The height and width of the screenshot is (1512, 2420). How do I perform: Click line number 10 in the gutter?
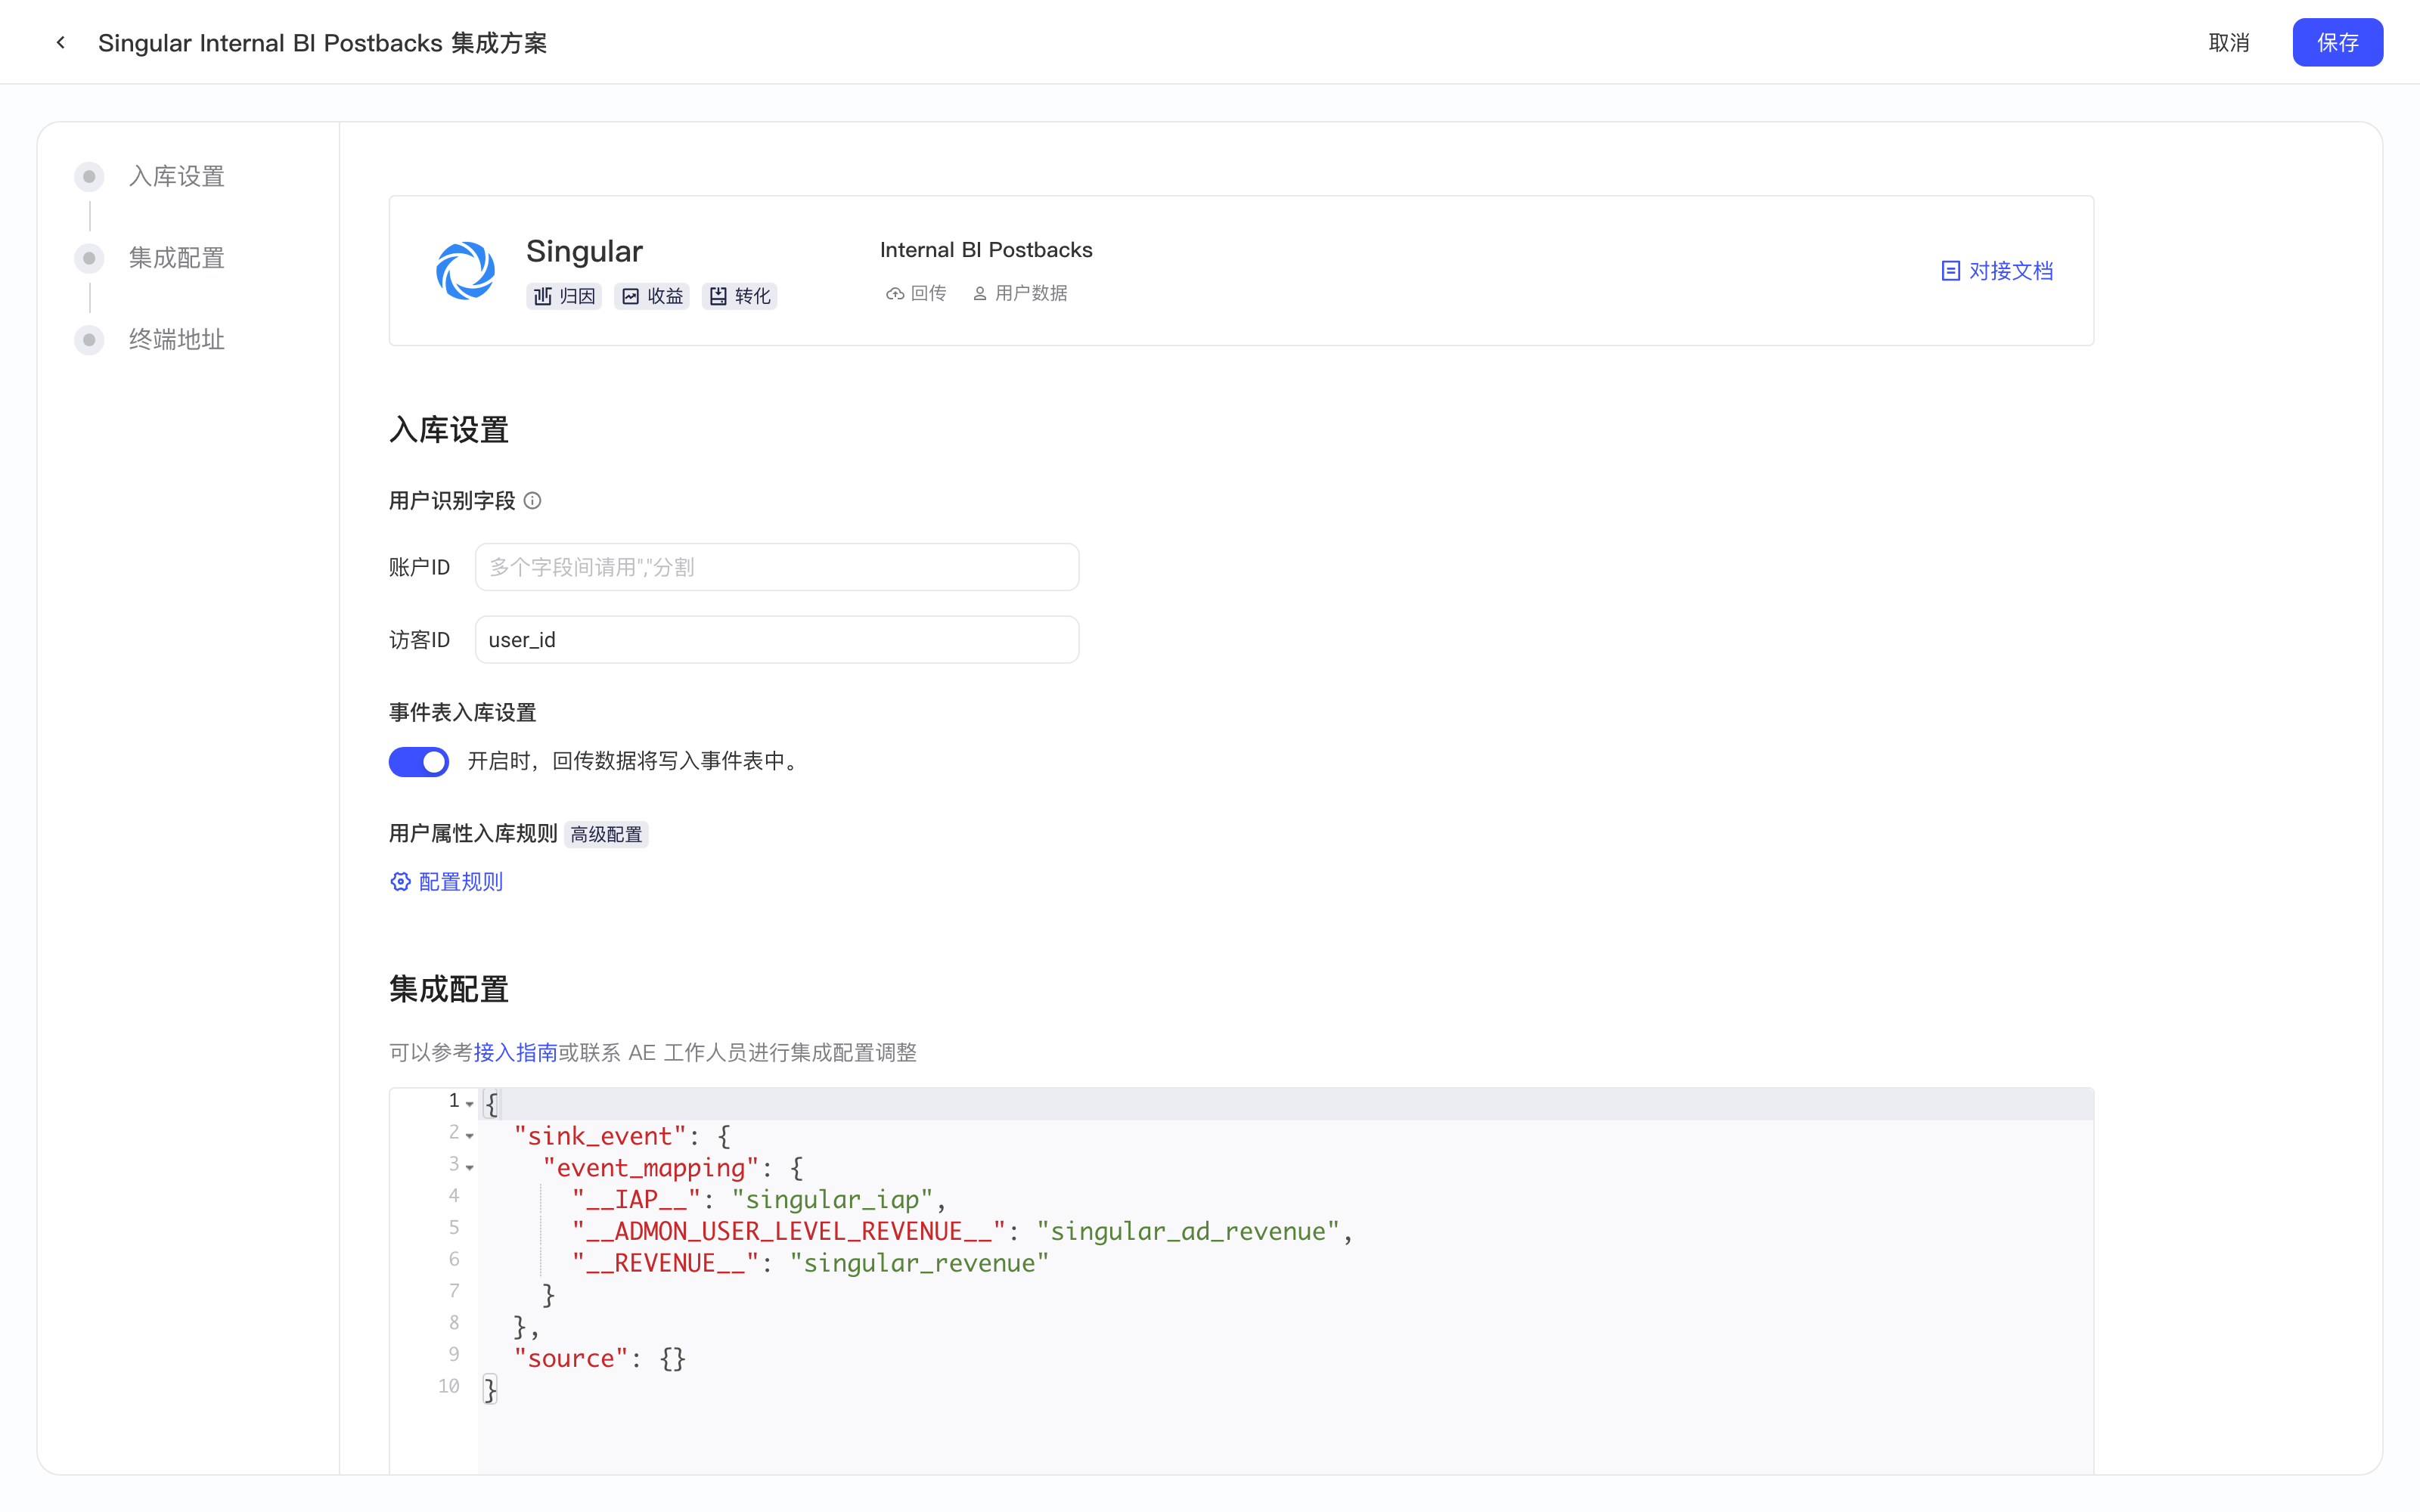click(x=449, y=1386)
